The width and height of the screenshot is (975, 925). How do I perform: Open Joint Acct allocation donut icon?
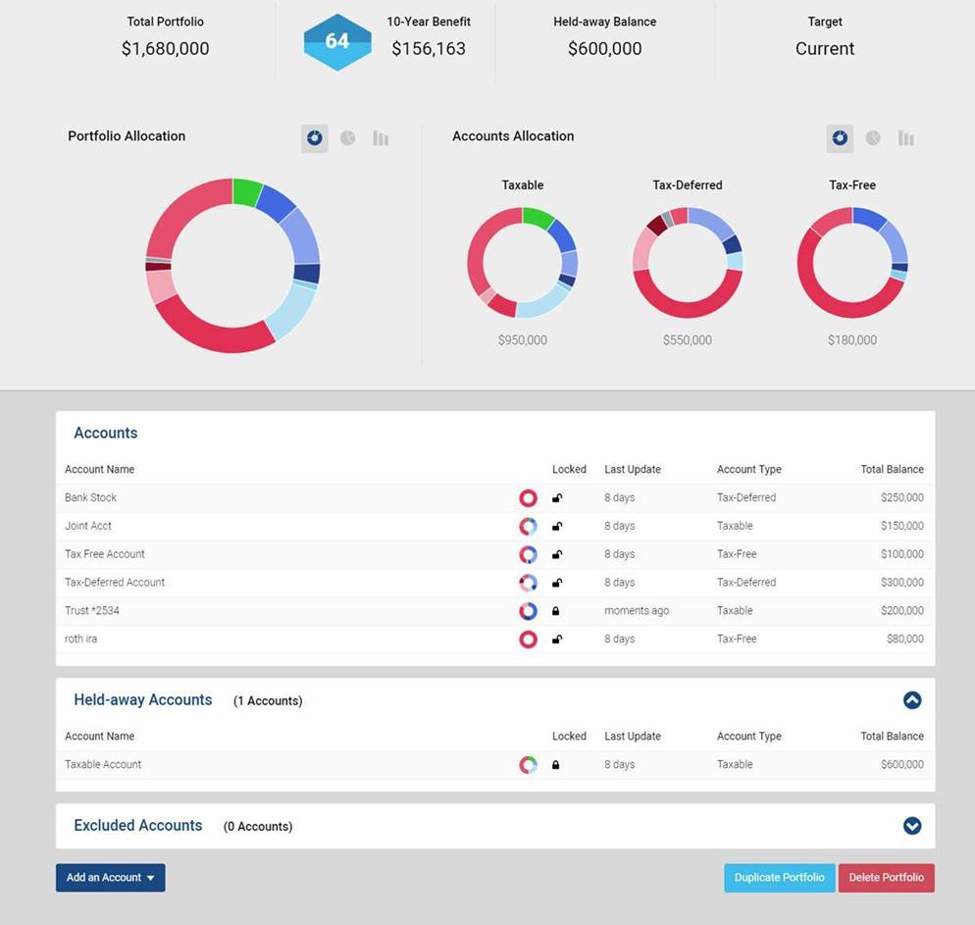(528, 527)
